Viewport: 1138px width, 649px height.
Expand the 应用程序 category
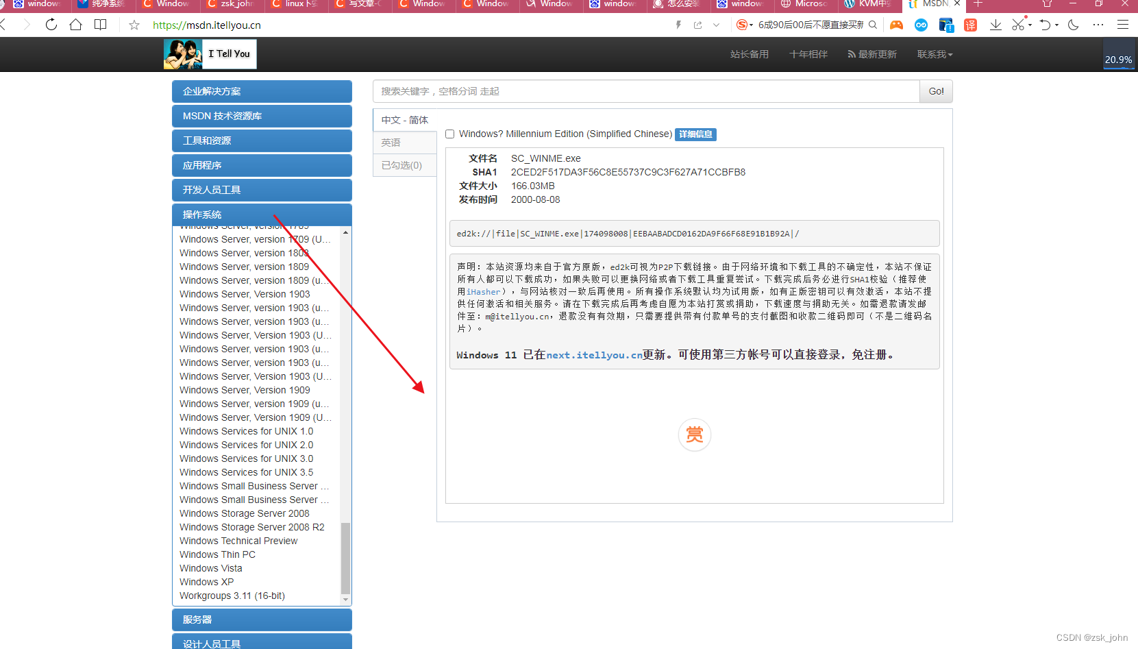262,165
